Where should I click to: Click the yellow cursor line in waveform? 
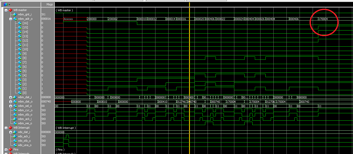coord(189,64)
